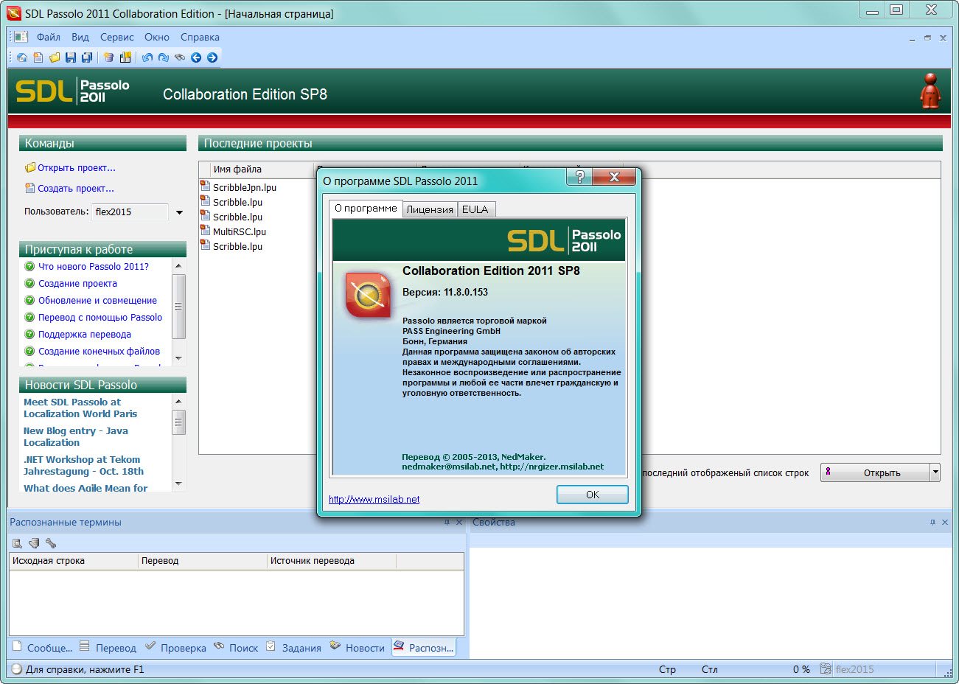Open the Meet SDL Passolo news item
This screenshot has height=684, width=959.
point(80,408)
